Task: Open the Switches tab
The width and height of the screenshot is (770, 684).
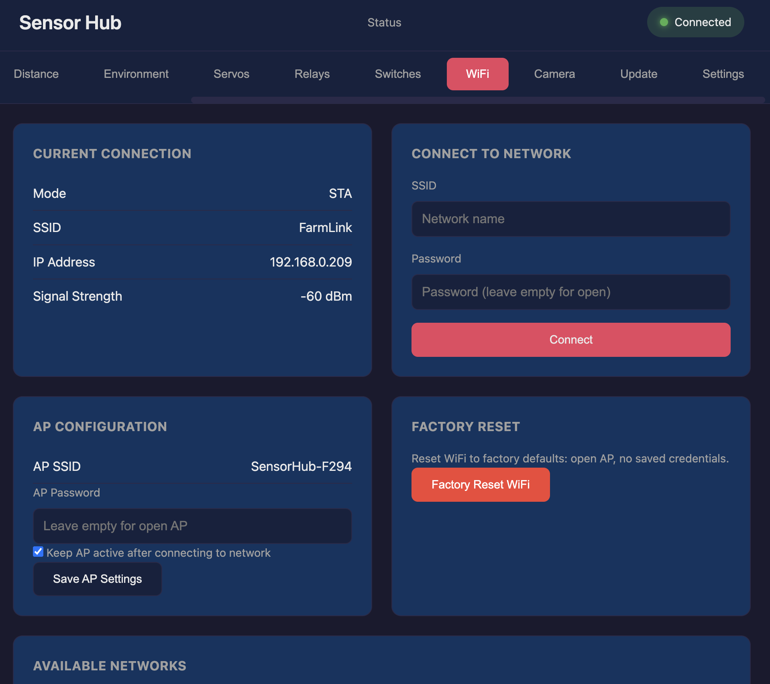Action: point(397,74)
